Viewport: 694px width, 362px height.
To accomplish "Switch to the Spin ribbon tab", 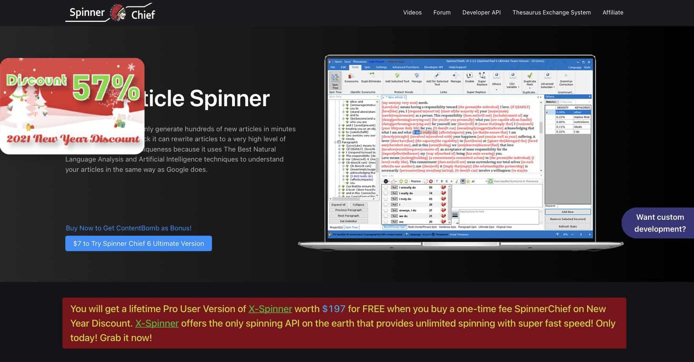I will click(367, 67).
